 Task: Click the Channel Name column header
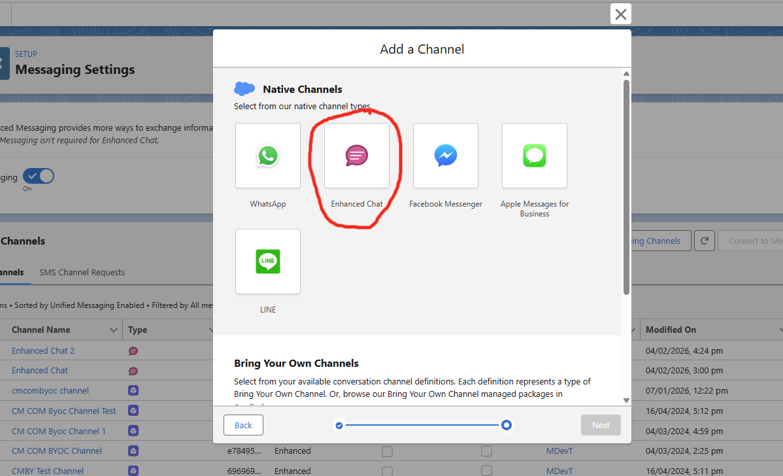coord(41,330)
